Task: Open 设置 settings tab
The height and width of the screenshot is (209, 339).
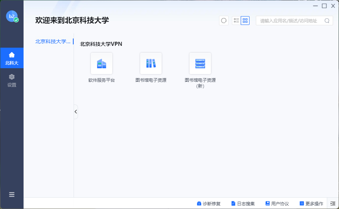Action: (12, 80)
